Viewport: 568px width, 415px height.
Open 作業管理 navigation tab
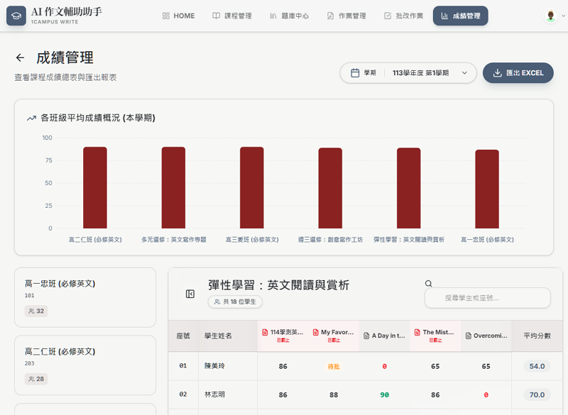pos(346,16)
